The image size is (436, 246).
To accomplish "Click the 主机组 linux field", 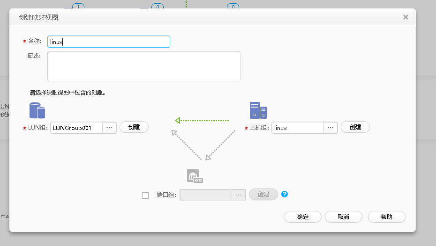I will point(298,128).
